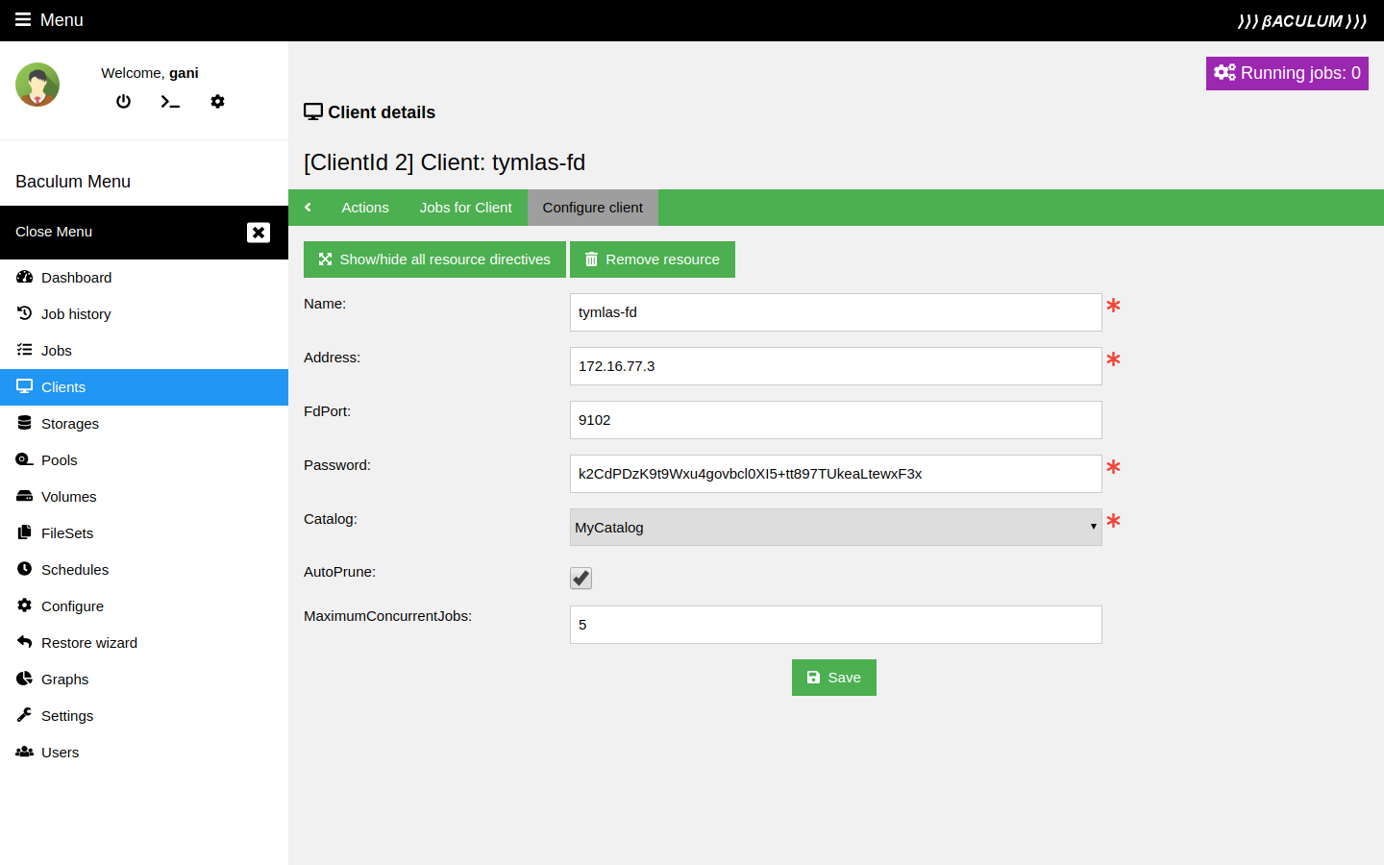This screenshot has height=865, width=1384.
Task: Go to Jobs list
Action: [144, 351]
